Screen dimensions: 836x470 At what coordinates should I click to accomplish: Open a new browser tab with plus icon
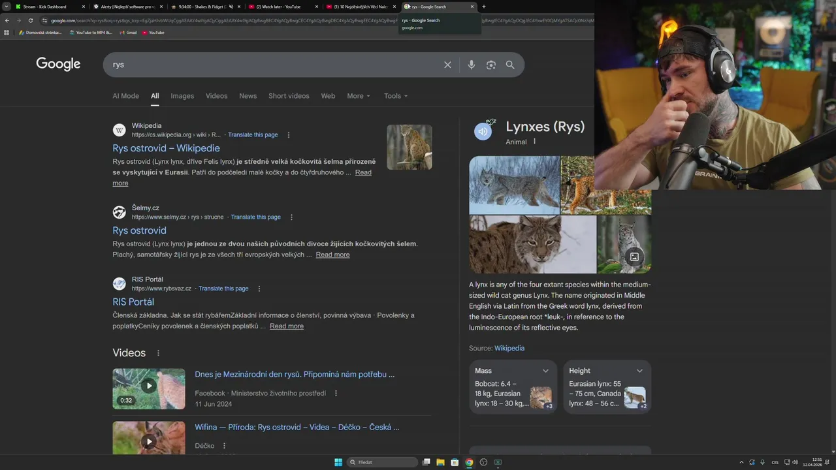(483, 7)
